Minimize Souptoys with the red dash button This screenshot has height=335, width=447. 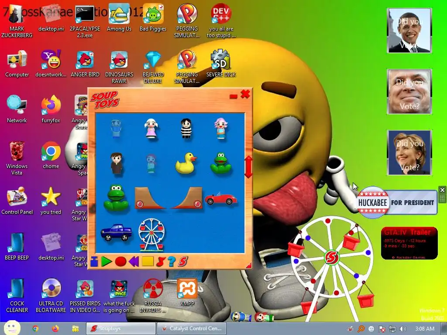234,96
